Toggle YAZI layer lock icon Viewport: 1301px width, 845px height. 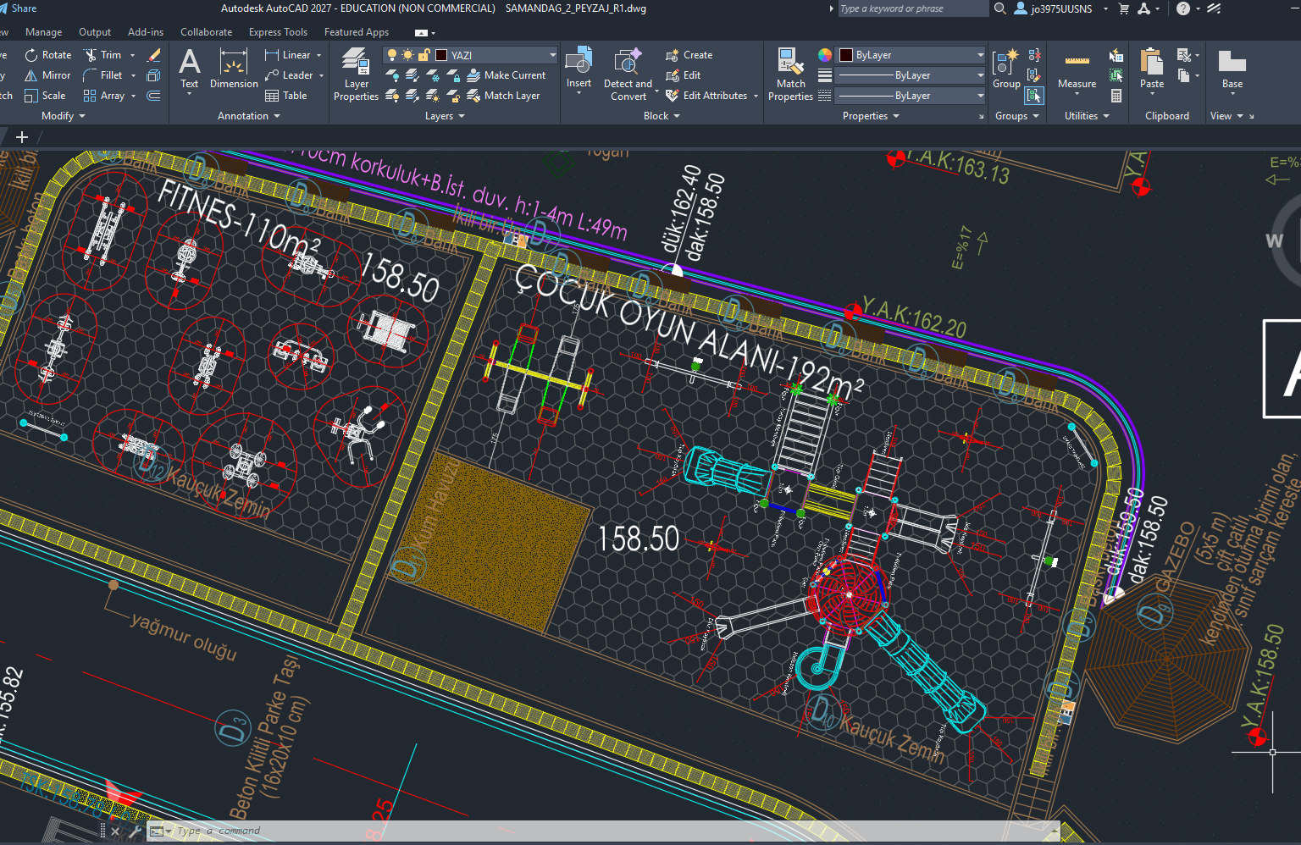(424, 55)
